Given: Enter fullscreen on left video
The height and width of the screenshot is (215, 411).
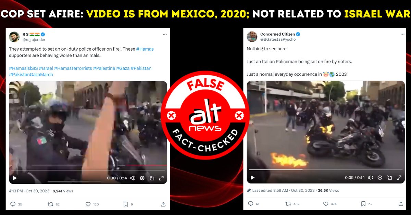Looking at the screenshot, I should [x=161, y=178].
